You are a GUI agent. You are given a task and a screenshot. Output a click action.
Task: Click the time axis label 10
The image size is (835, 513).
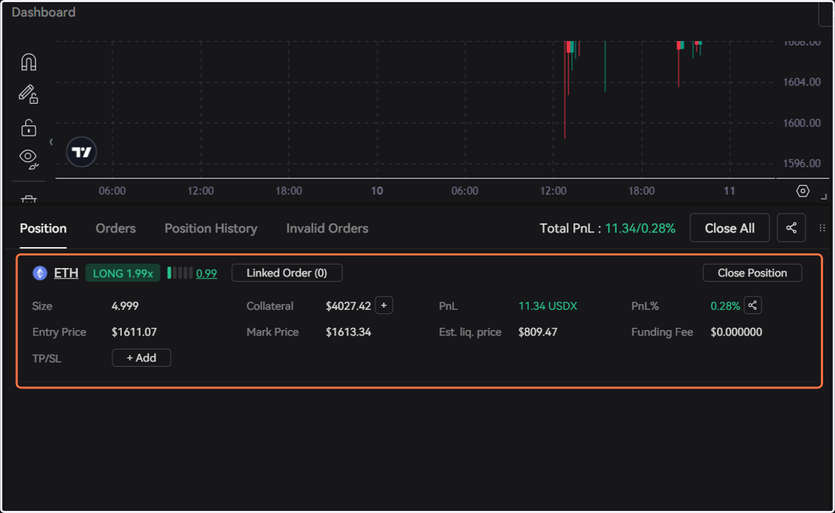coord(377,191)
